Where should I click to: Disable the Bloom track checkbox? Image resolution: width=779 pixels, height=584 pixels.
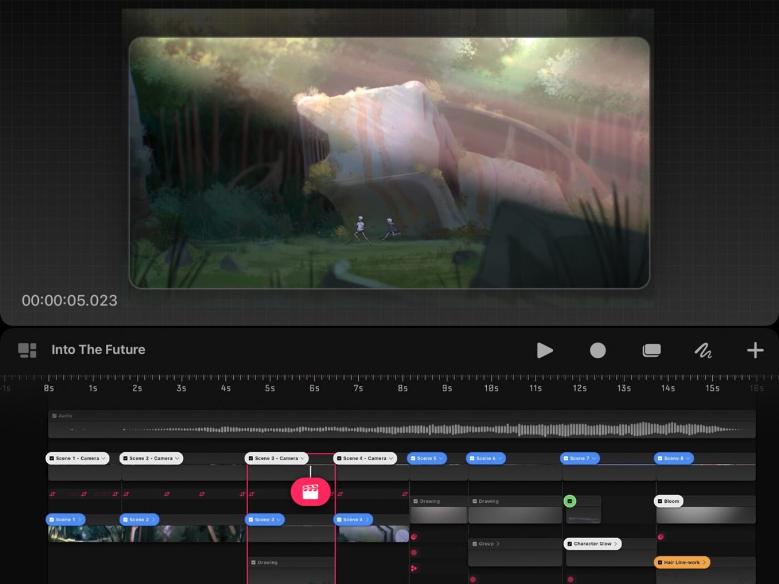click(660, 501)
